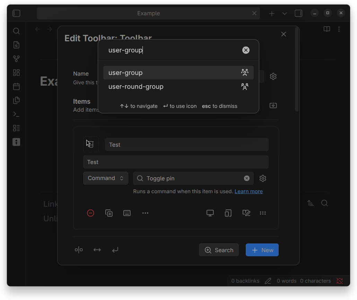Viewport: 357px width, 300px height.
Task: Click the dialog scrollbar
Action: tap(296, 69)
